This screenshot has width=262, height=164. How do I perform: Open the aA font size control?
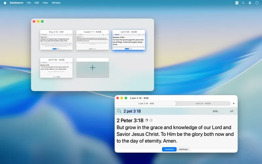[x=232, y=111]
